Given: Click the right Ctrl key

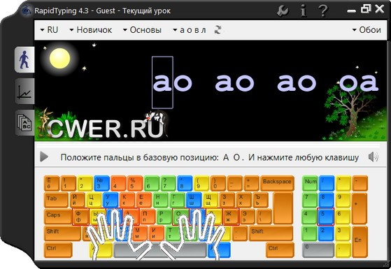Looking at the screenshot, I should [x=280, y=250].
